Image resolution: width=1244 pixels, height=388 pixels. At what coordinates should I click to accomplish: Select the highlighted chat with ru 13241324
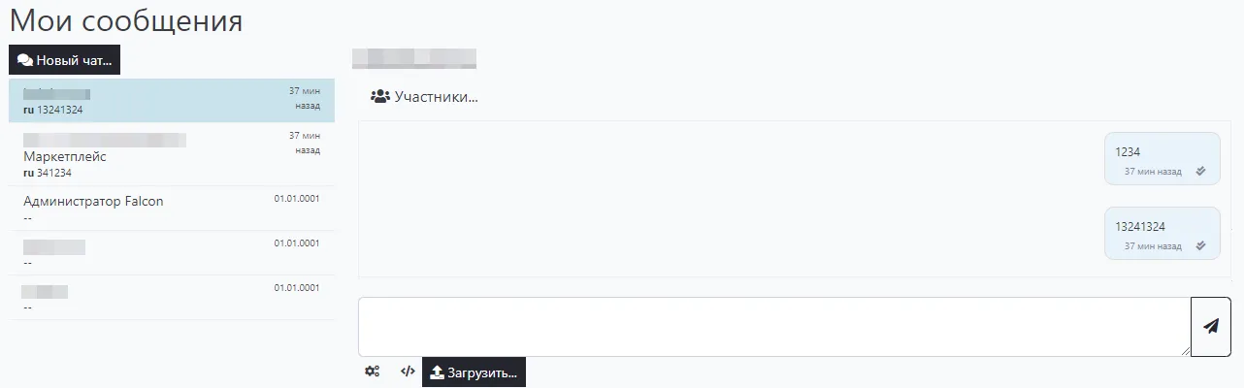coord(172,101)
